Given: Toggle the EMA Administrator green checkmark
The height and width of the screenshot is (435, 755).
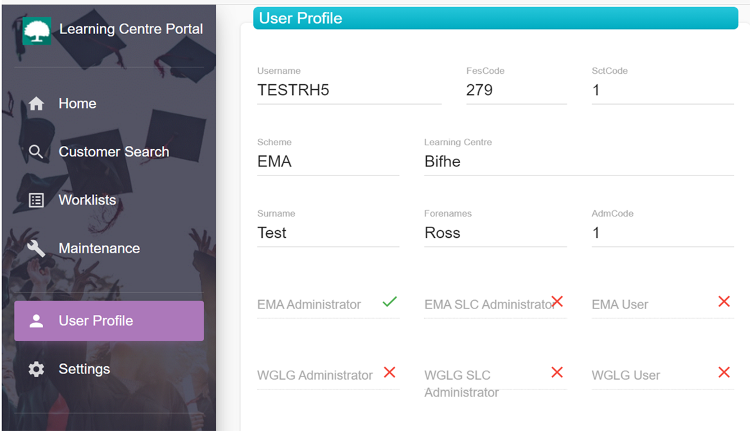Looking at the screenshot, I should [x=389, y=302].
